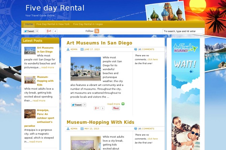Click the calendar icon beside May 15, 2013
The image size is (226, 150).
coord(82,129)
